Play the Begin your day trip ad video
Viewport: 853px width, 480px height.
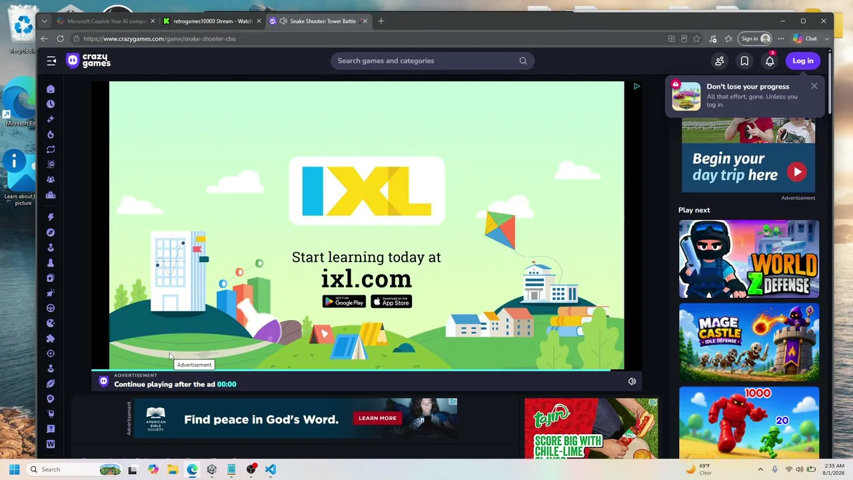(x=797, y=172)
